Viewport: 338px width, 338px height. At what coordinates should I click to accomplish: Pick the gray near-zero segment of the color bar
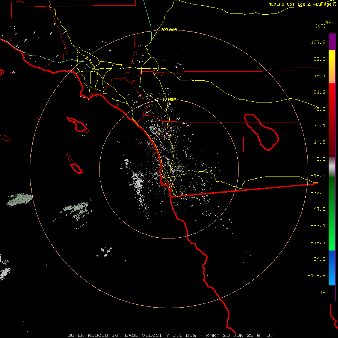click(x=332, y=167)
